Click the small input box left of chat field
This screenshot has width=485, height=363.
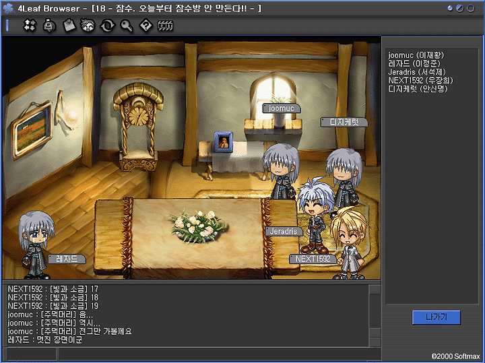point(32,354)
